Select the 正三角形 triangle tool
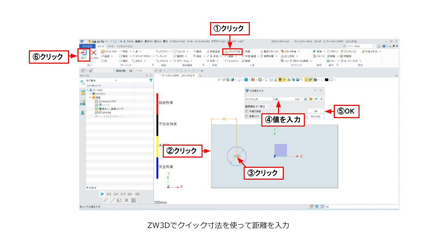The width and height of the screenshot is (435, 245). click(x=288, y=56)
